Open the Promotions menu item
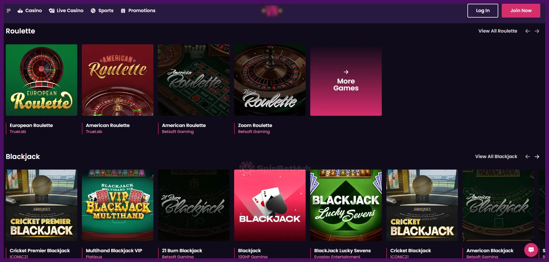549x262 pixels. pos(138,11)
